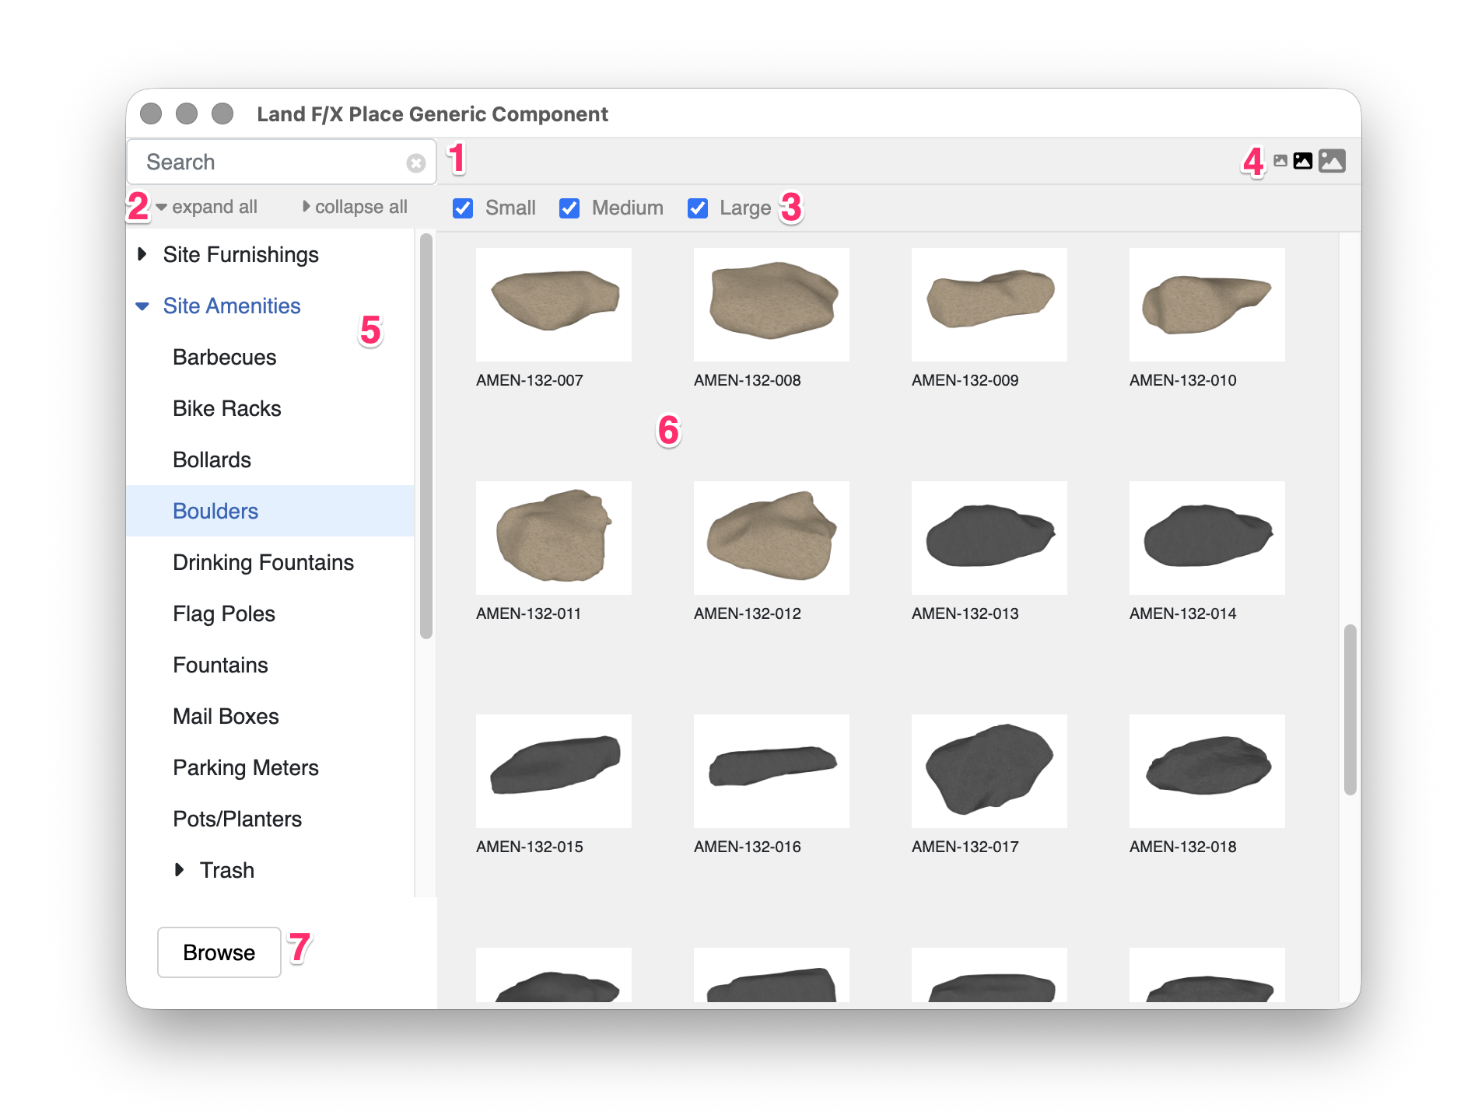Image resolution: width=1478 pixels, height=1118 pixels.
Task: Collapse the Site Amenities triangle
Action: pos(142,306)
